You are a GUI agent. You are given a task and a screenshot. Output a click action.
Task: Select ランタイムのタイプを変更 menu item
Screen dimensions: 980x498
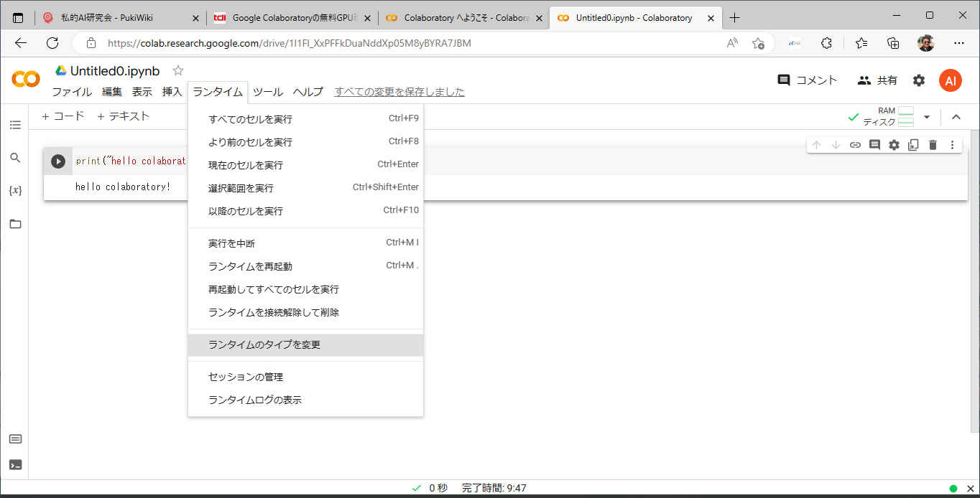coord(264,344)
